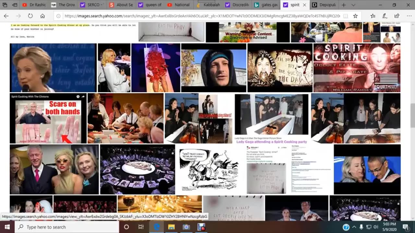Open the browser home page
This screenshot has height=233, width=415.
(x=42, y=16)
